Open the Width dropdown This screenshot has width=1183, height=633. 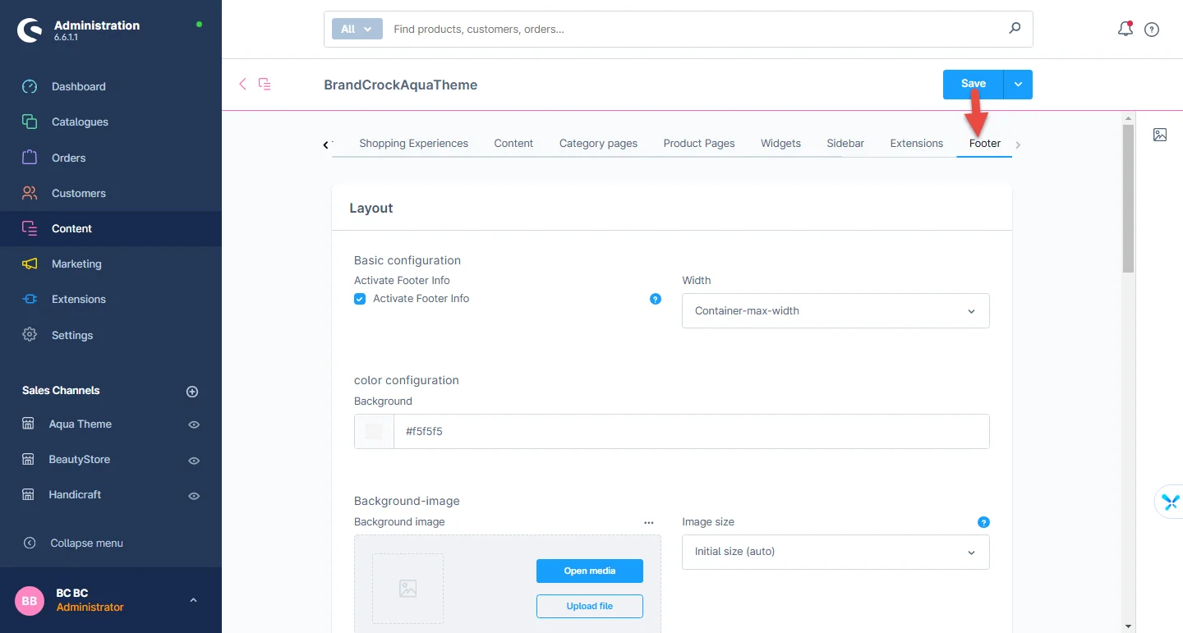(x=835, y=311)
